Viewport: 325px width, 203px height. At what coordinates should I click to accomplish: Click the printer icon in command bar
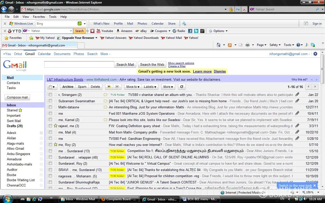point(248,45)
